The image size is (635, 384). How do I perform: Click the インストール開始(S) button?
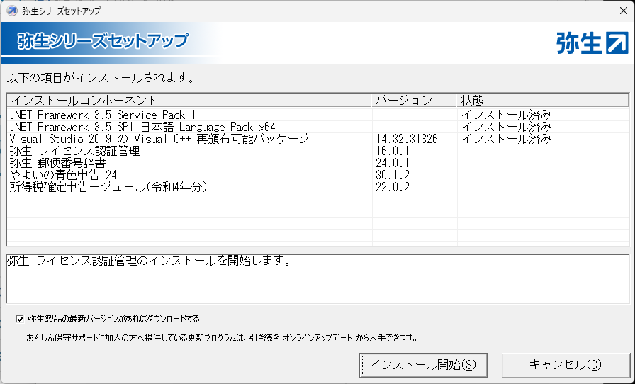pyautogui.click(x=423, y=365)
